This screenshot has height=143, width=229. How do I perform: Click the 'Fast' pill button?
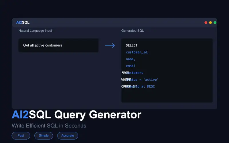[x=21, y=136]
